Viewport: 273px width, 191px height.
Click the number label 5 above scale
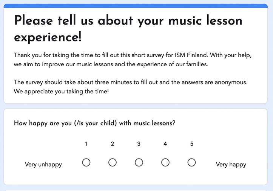coord(192,144)
